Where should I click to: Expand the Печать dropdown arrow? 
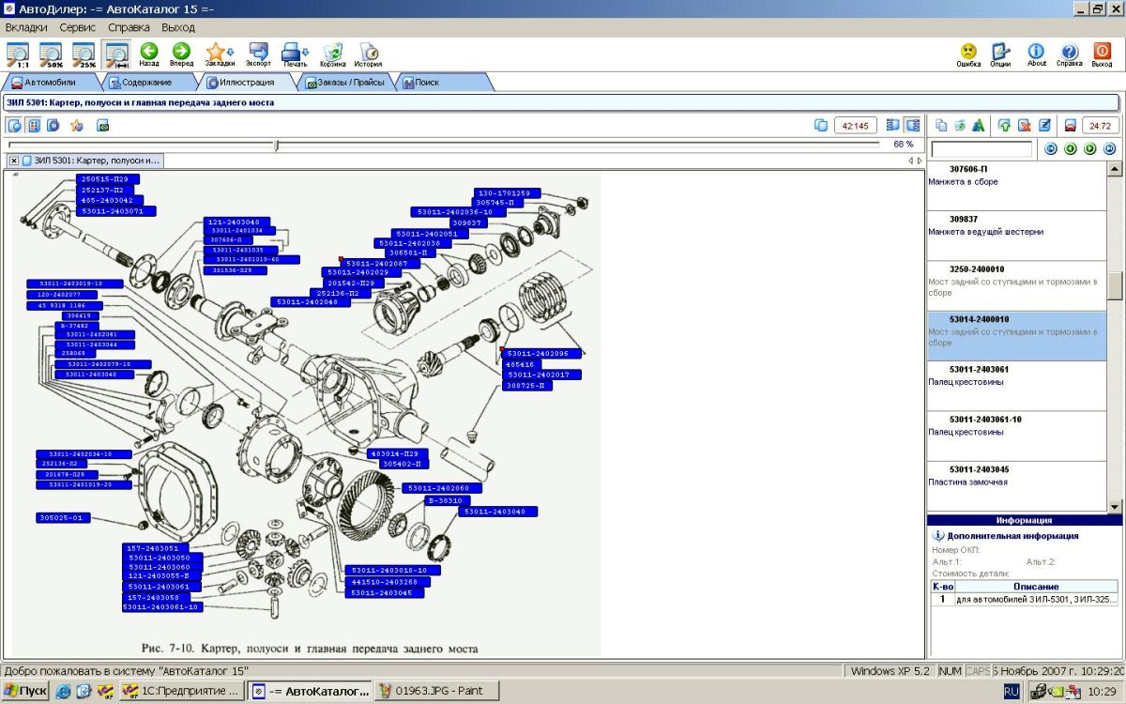(307, 54)
